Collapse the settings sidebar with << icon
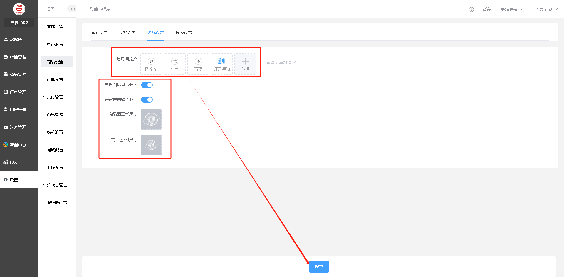This screenshot has height=277, width=564. coord(72,9)
